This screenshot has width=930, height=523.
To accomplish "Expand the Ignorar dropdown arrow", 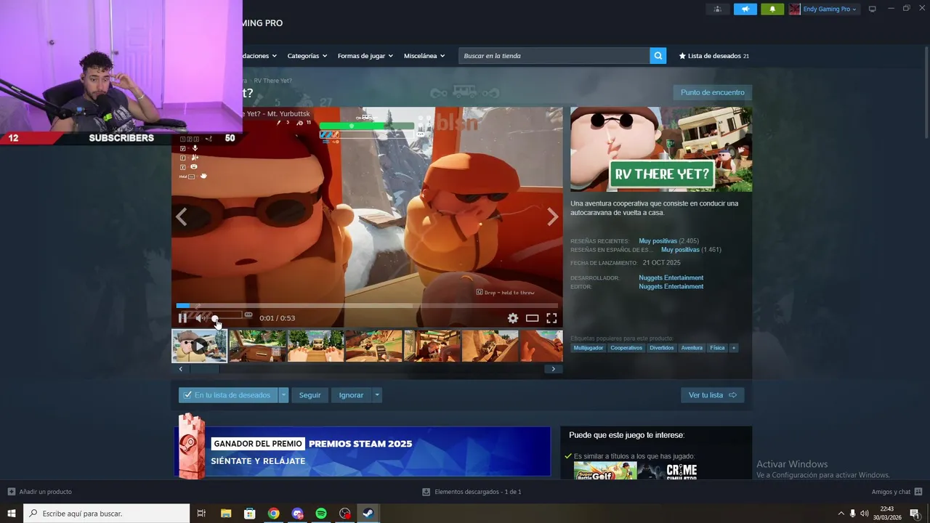I will [377, 395].
